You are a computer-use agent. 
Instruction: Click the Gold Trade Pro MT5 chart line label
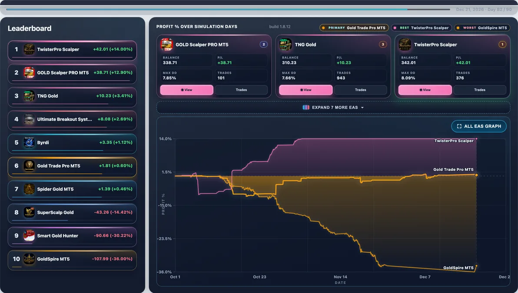coord(453,169)
